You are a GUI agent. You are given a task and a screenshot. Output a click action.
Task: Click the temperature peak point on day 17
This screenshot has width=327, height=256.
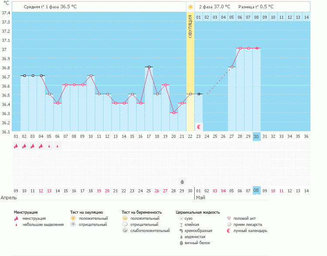[x=149, y=67]
